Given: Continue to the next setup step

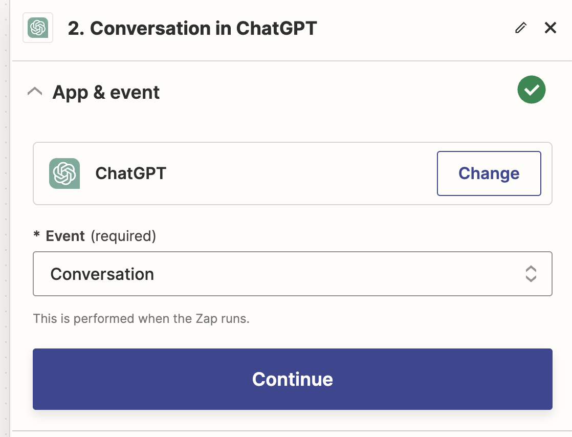Looking at the screenshot, I should [x=293, y=379].
